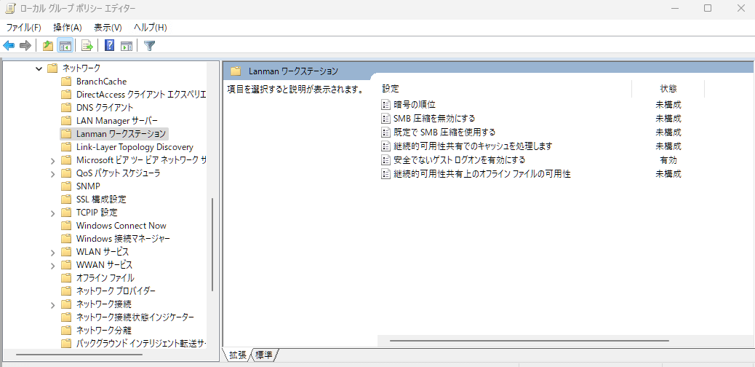
Task: Select the DNS クライアント folder in tree
Action: 105,108
